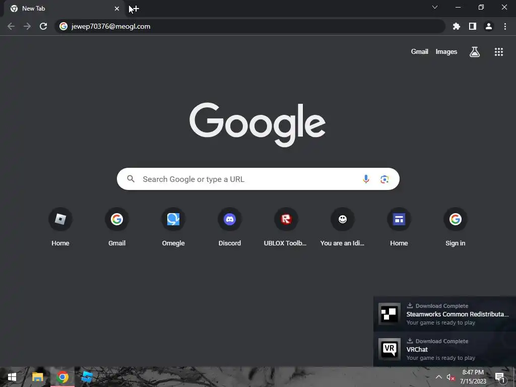Show hidden system tray icons
The width and height of the screenshot is (516, 387).
(x=439, y=377)
